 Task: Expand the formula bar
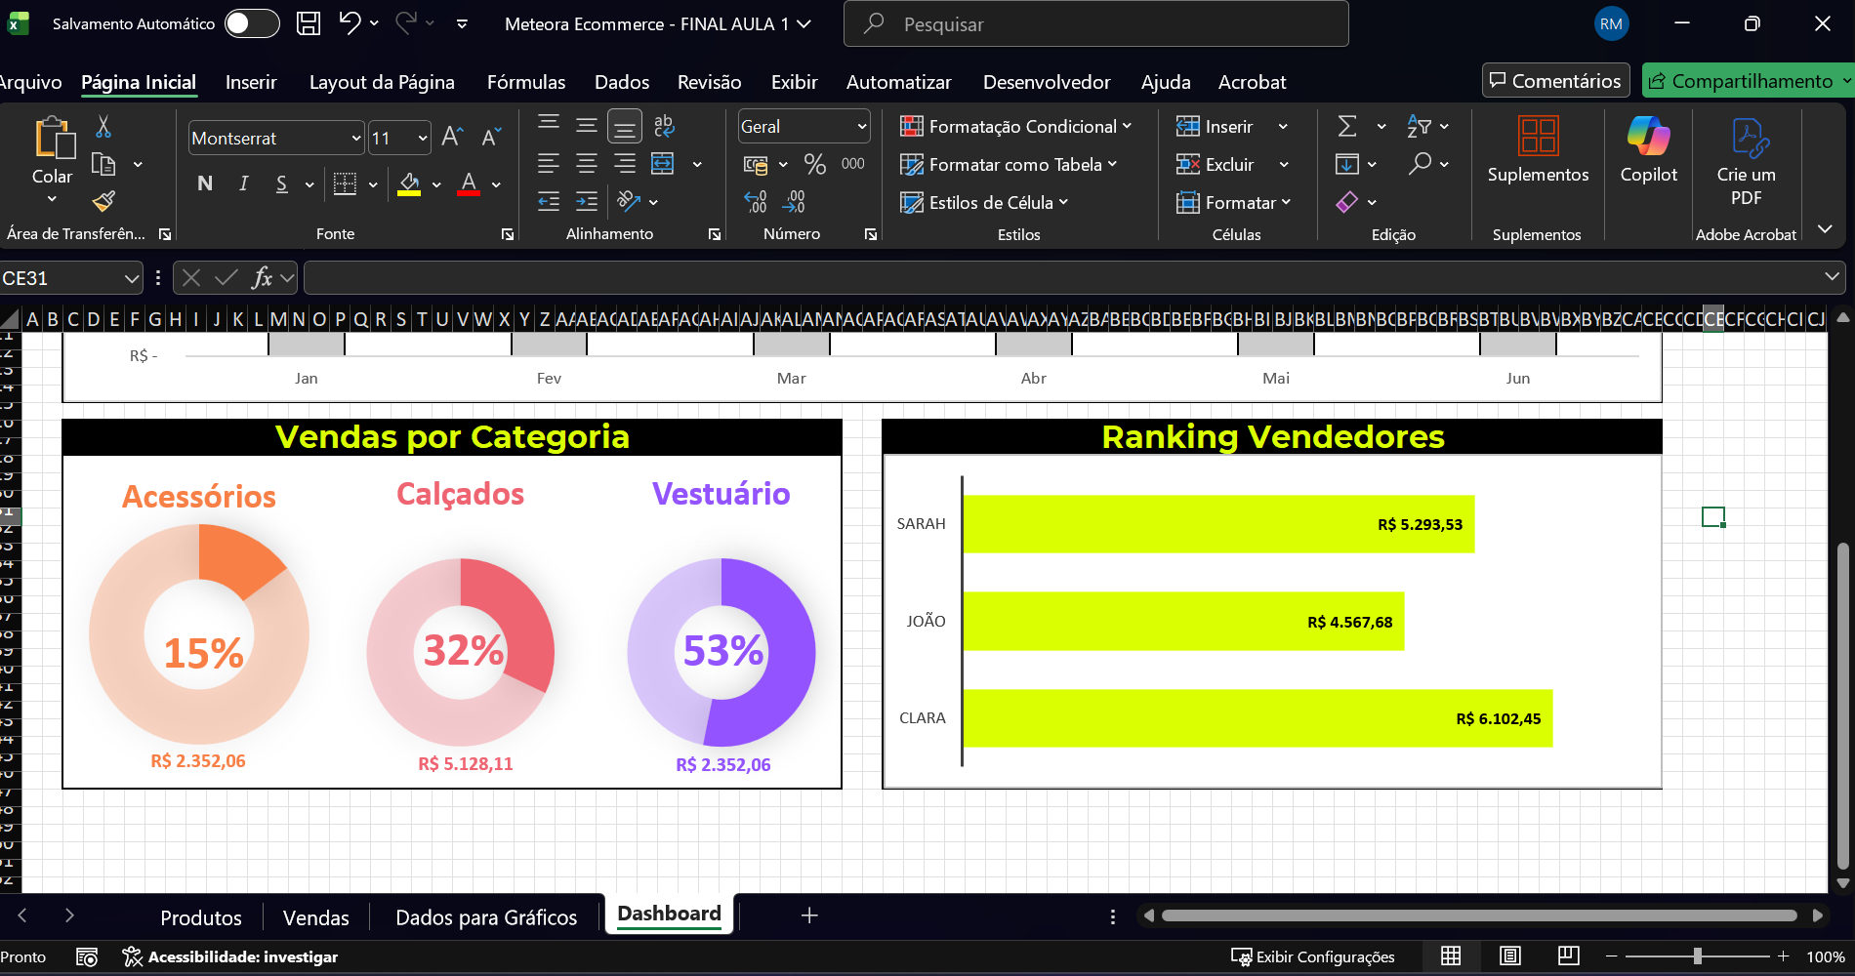[x=1832, y=278]
